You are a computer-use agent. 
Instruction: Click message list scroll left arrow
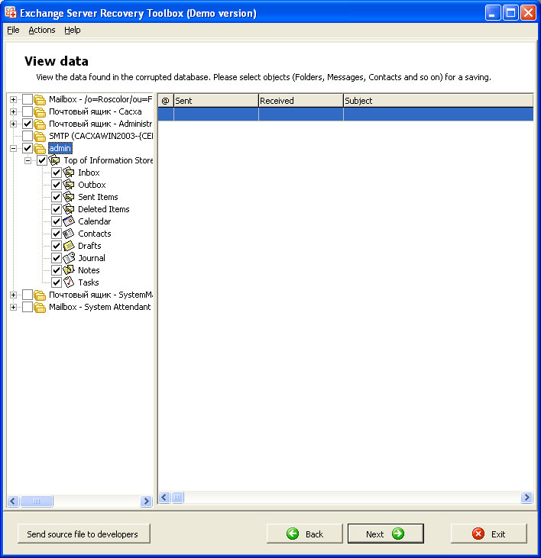(x=164, y=497)
